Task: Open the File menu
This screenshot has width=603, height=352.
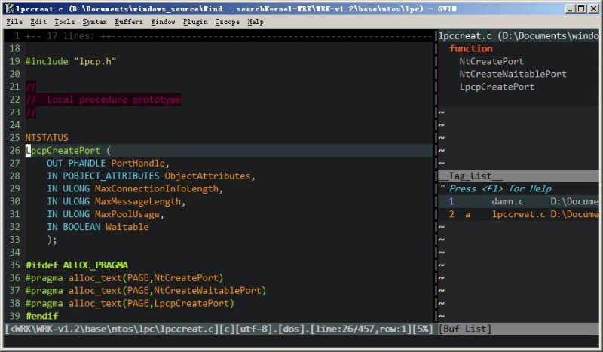Action: click(x=14, y=22)
